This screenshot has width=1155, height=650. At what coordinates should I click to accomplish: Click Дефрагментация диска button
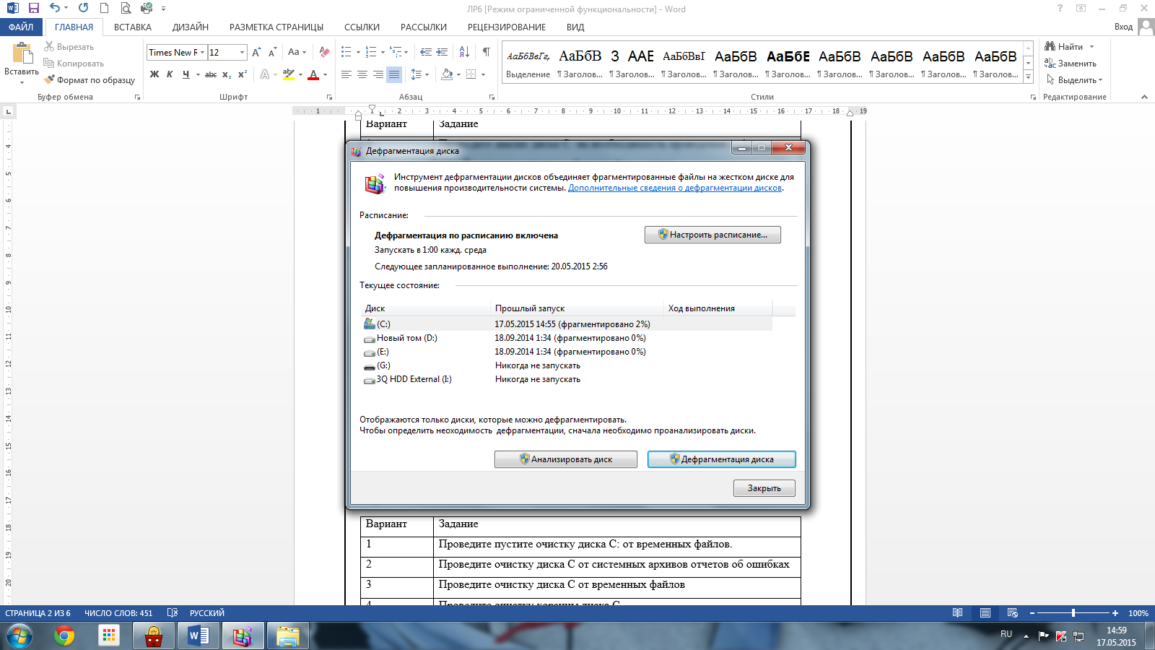coord(722,459)
